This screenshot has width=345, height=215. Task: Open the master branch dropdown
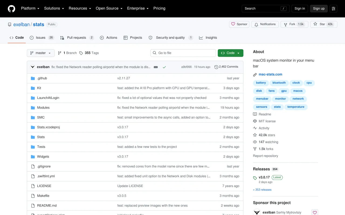tap(41, 53)
